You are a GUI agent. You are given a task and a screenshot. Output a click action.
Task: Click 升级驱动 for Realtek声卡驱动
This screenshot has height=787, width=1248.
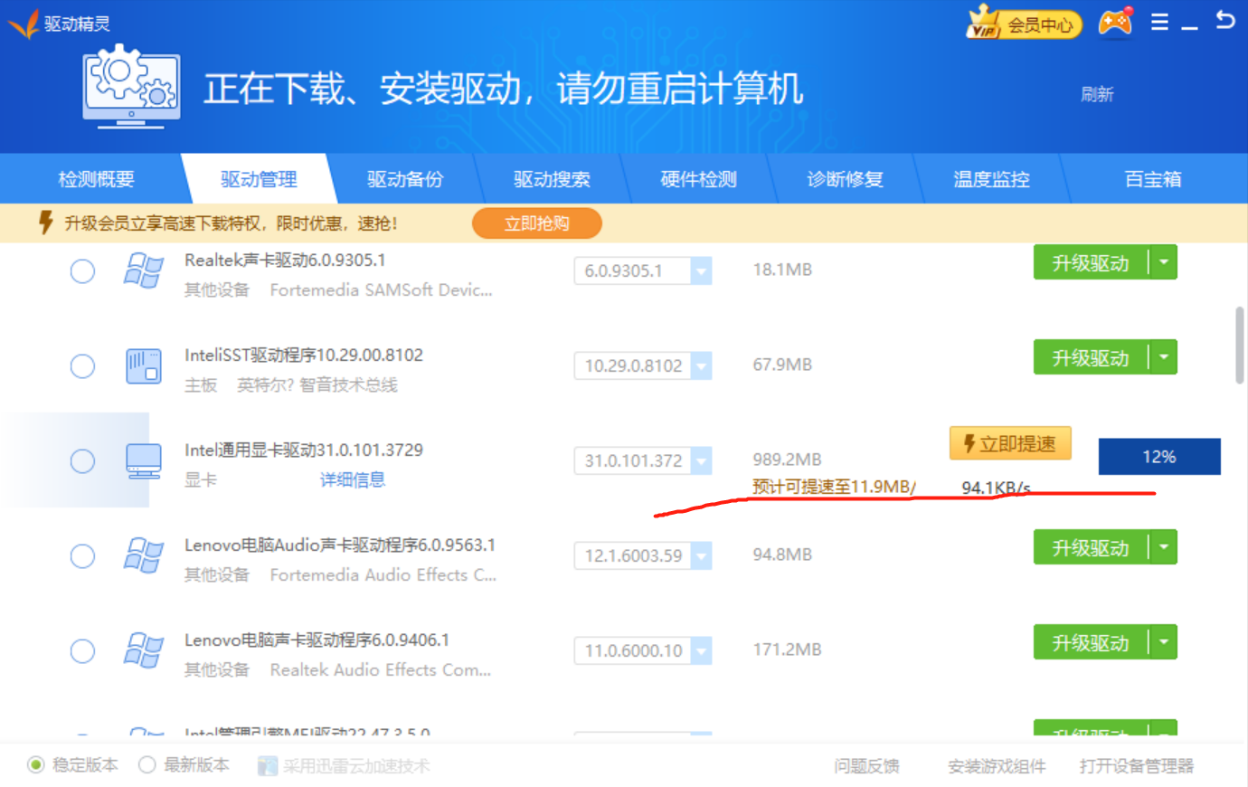1091,263
